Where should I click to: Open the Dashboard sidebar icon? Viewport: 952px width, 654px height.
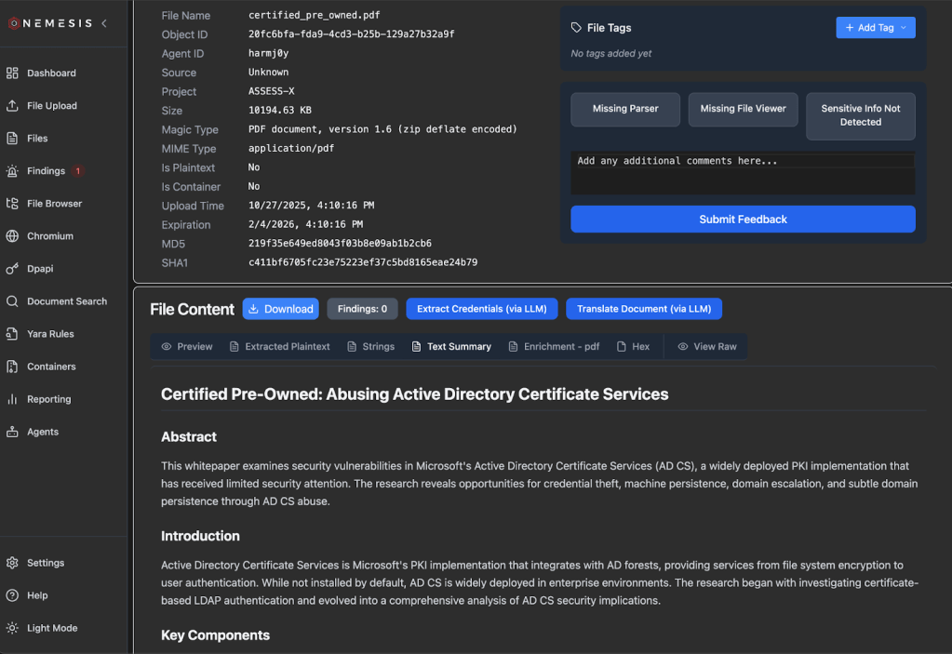(x=12, y=73)
